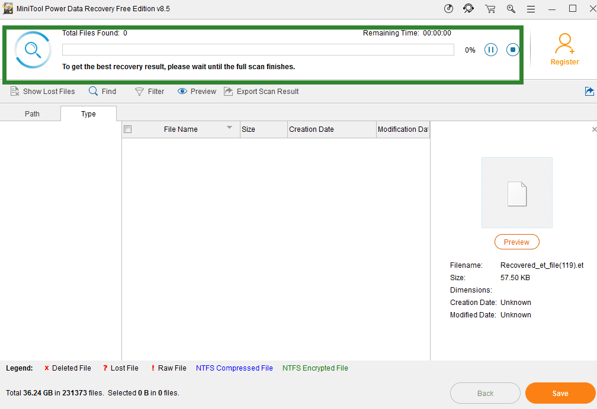Click the MiniTool app icon in title bar
Image resolution: width=597 pixels, height=409 pixels.
click(8, 9)
